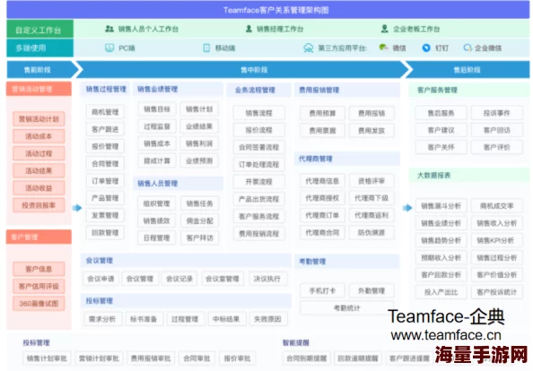Click the 合同到期提醒 box
This screenshot has height=371, width=533.
coord(307,358)
